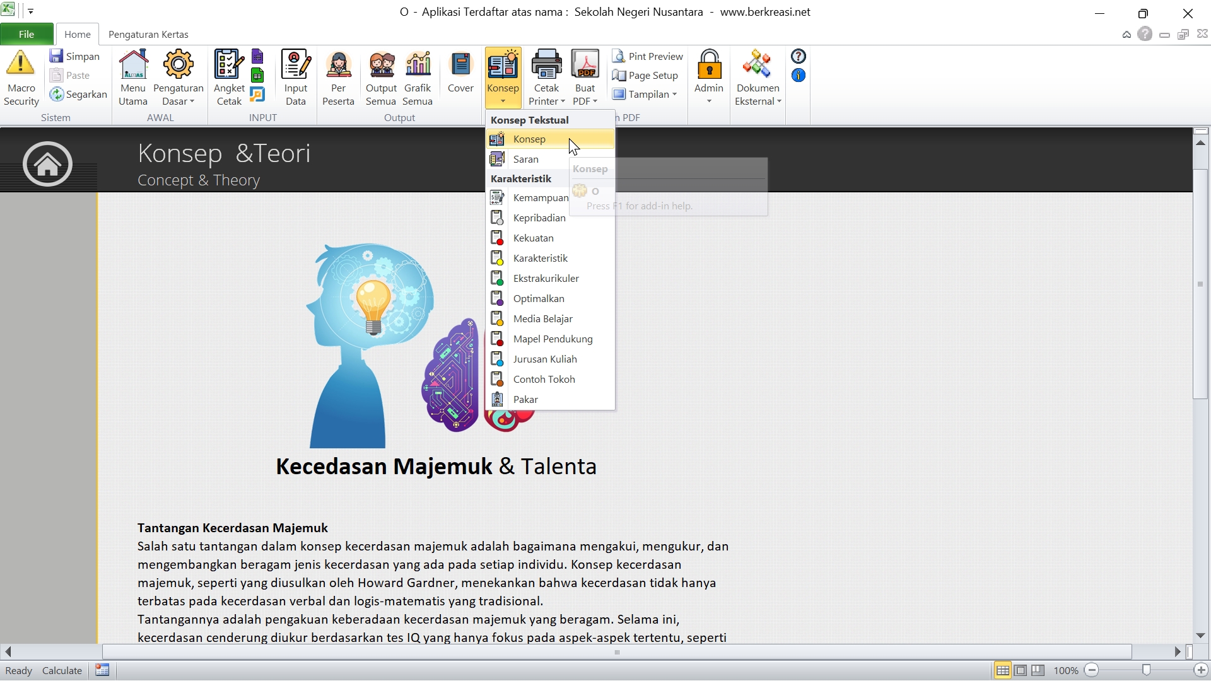1211x681 pixels.
Task: Select Saran from Konsep menu
Action: coord(526,159)
